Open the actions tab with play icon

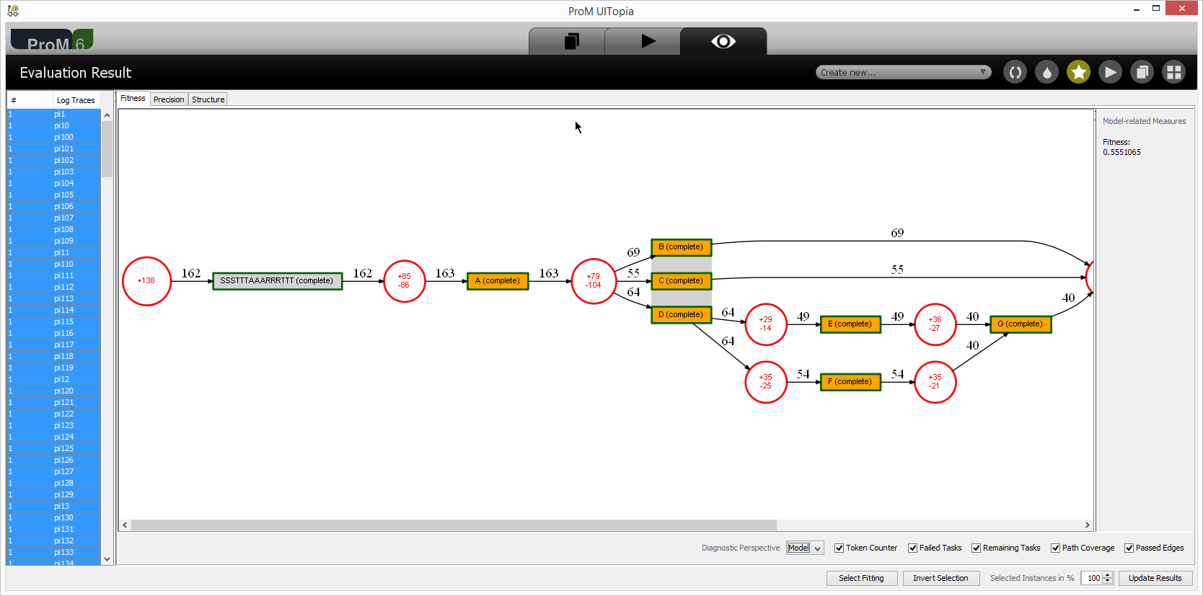(x=648, y=41)
